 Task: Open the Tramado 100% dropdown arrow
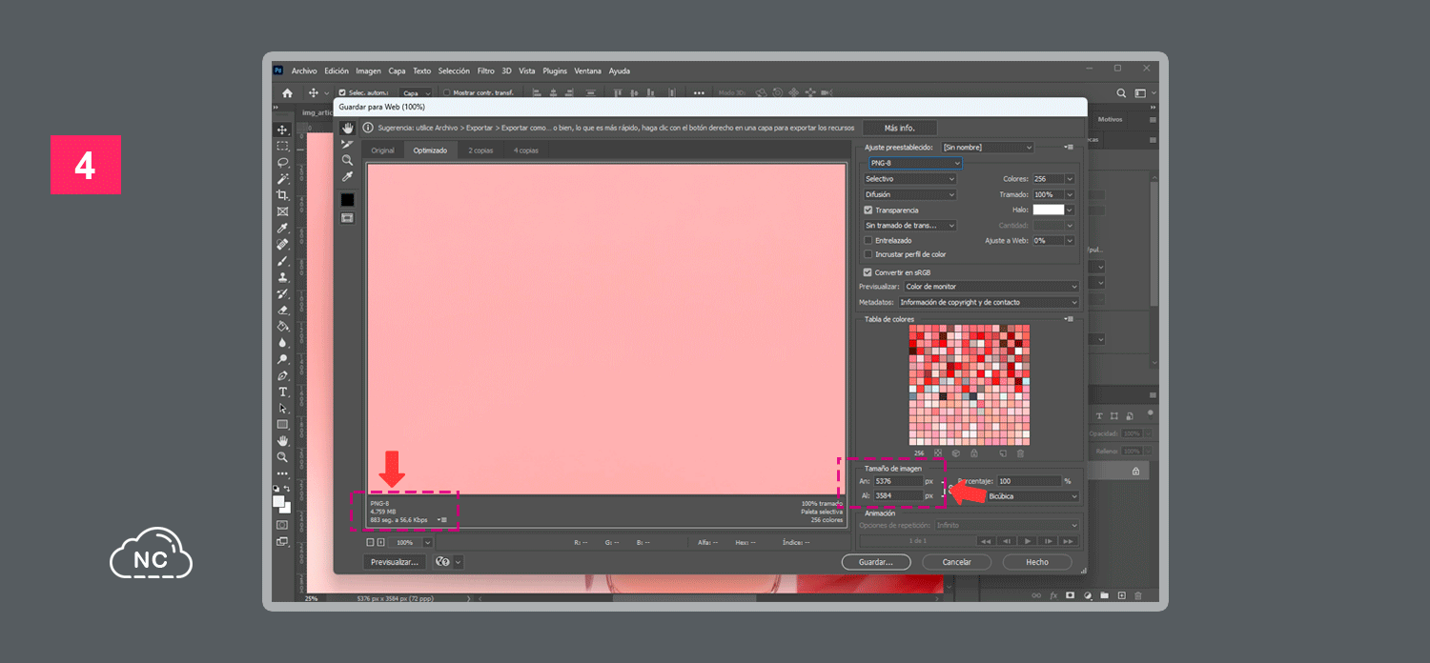(1070, 194)
